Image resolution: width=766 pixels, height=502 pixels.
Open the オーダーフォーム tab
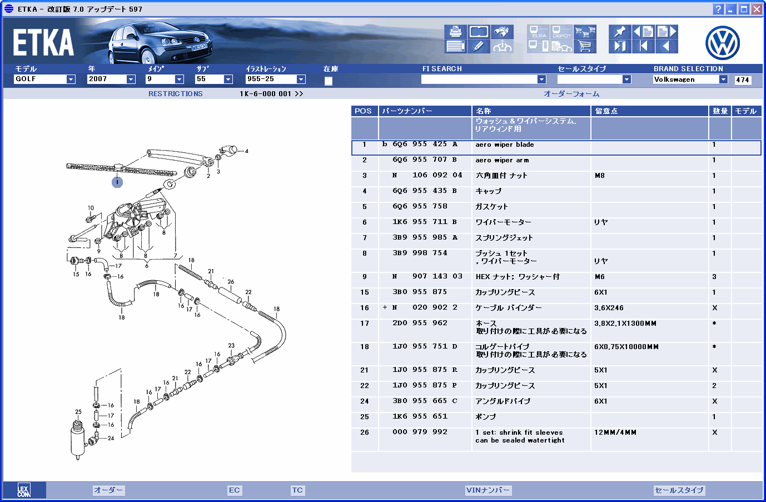571,94
